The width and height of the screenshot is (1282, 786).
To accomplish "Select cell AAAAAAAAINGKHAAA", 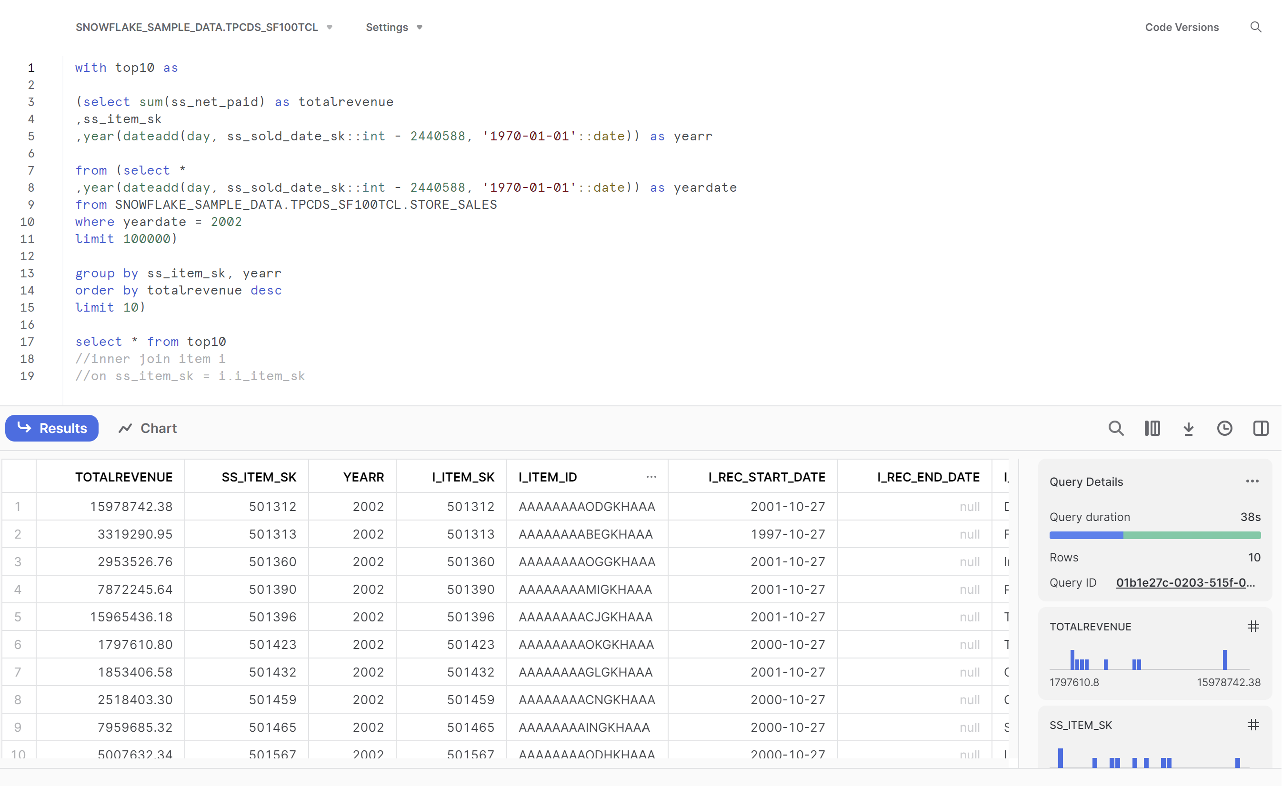I will pyautogui.click(x=587, y=727).
